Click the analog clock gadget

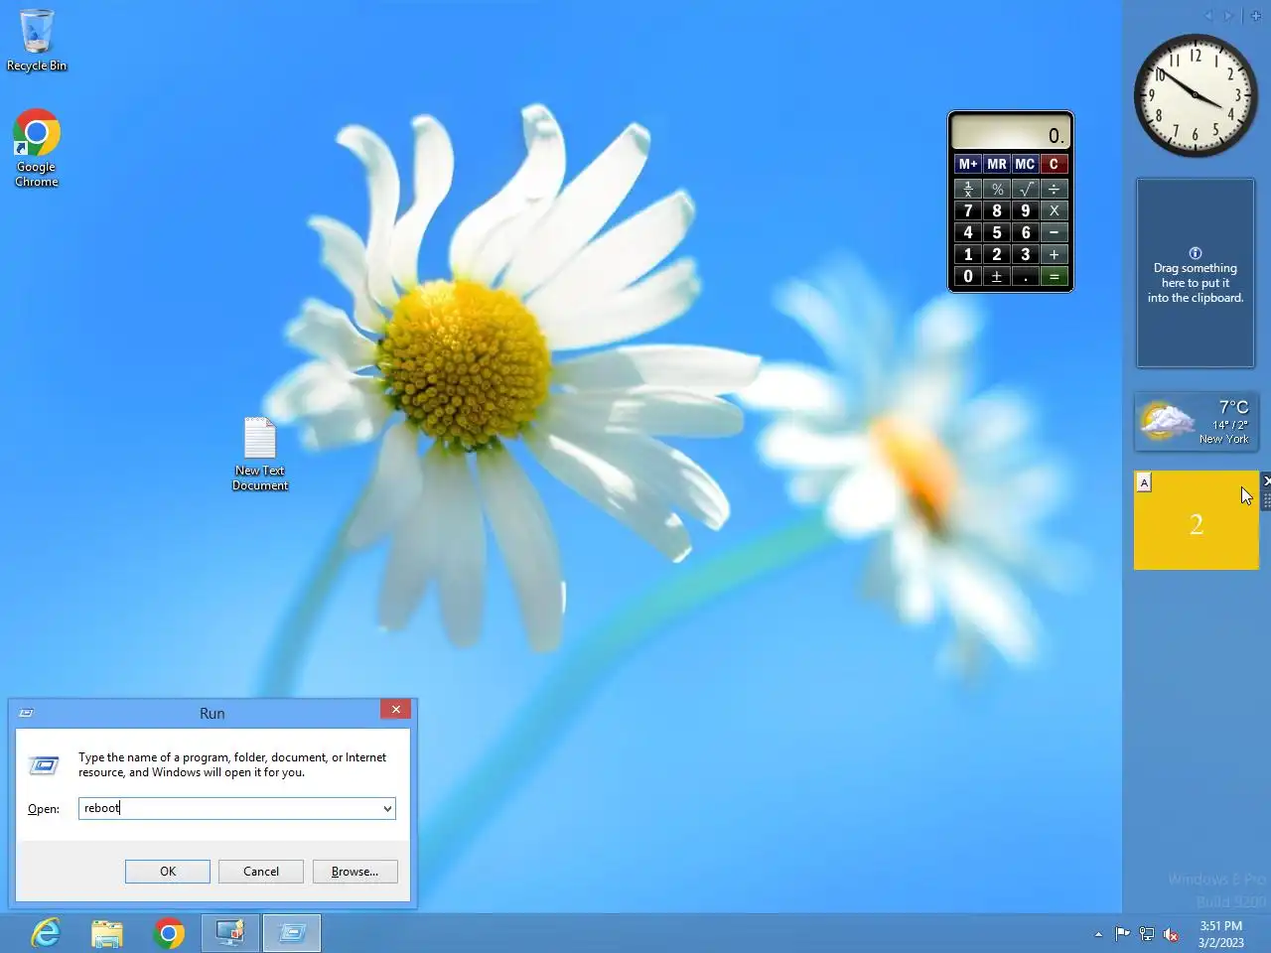pyautogui.click(x=1196, y=95)
